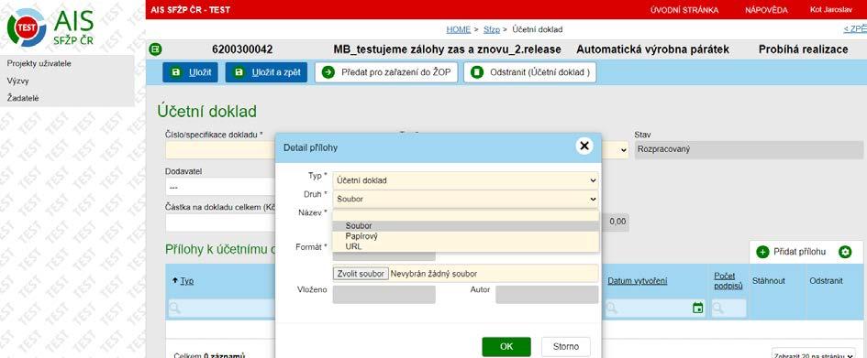The height and width of the screenshot is (358, 867).
Task: Click the ZPĚT link at top right
Action: tap(855, 28)
